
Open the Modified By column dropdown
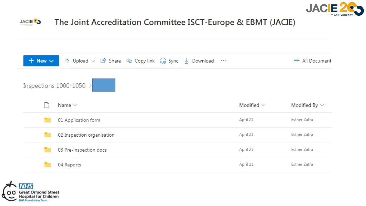[x=322, y=105]
